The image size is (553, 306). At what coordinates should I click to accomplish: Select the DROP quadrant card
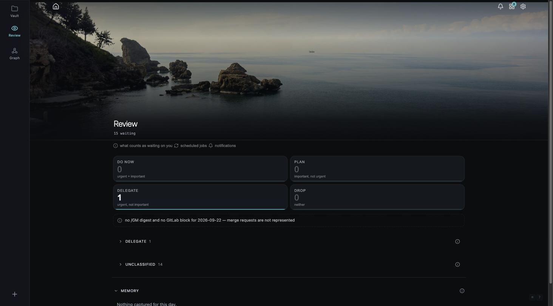tap(377, 197)
